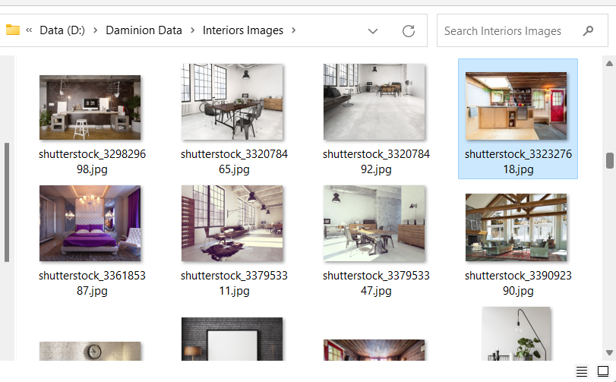Image resolution: width=616 pixels, height=382 pixels.
Task: Select timber-frame room image shutterstock_339092390.jpg
Action: tap(516, 227)
